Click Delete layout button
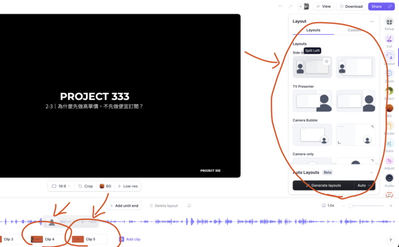Viewport: 399px width, 247px height. pyautogui.click(x=163, y=206)
